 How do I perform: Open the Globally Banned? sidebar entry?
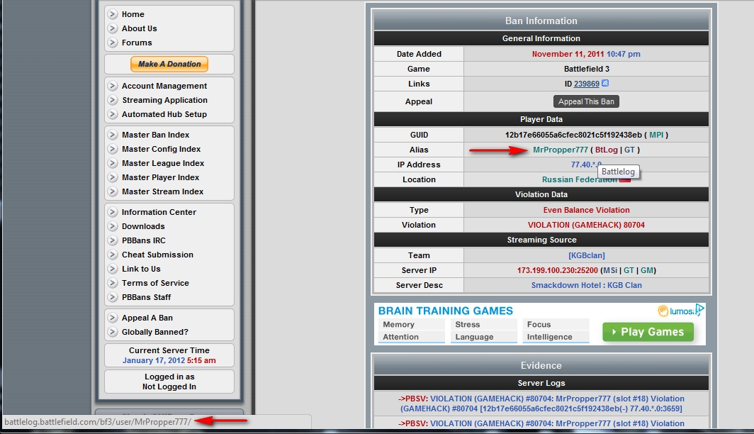154,332
